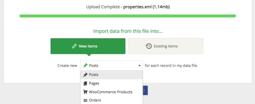Select the New Items import button
This screenshot has width=255, height=104.
point(88,46)
